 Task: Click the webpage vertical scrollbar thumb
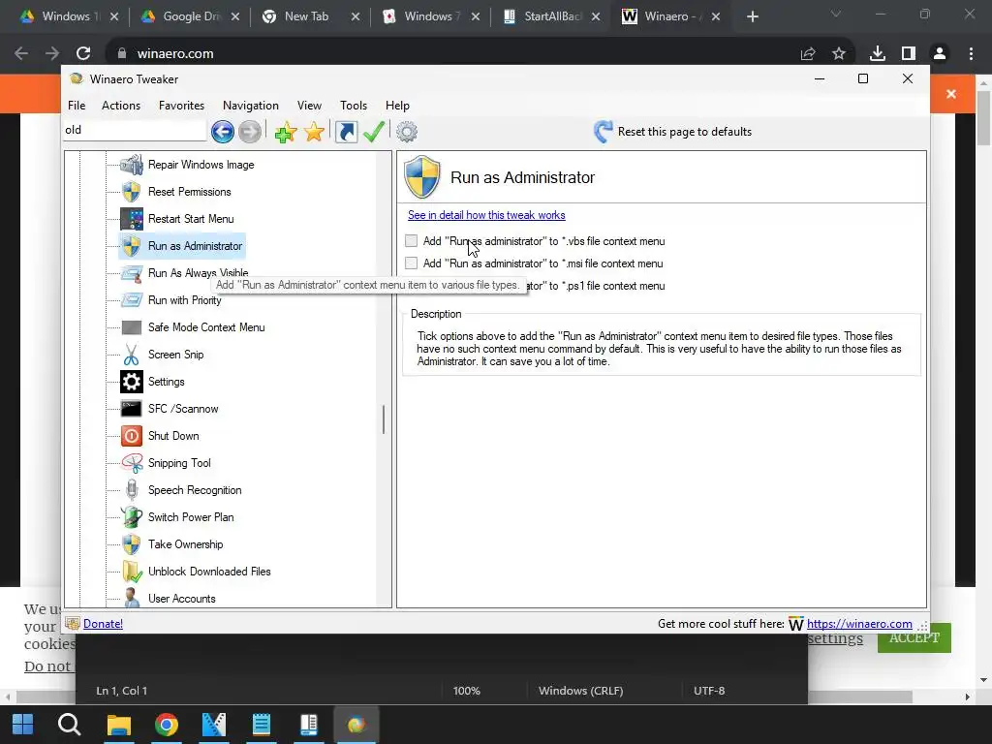tap(983, 118)
